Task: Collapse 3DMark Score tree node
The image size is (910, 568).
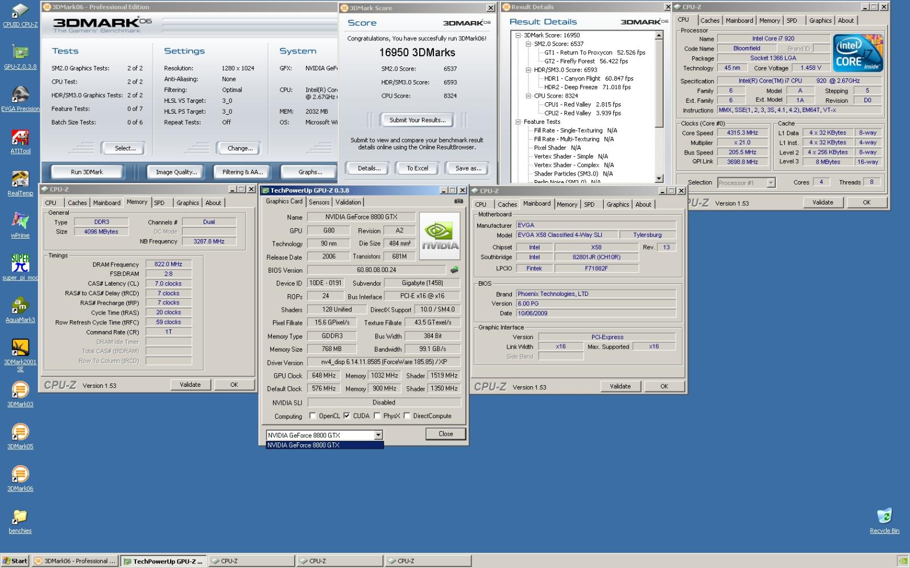Action: 518,35
